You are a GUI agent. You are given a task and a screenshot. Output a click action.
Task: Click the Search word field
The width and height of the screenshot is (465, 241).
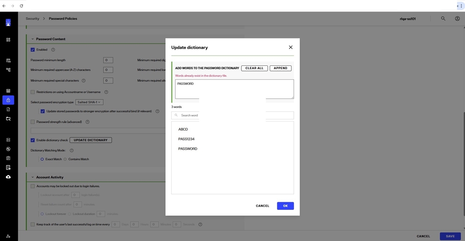click(232, 116)
